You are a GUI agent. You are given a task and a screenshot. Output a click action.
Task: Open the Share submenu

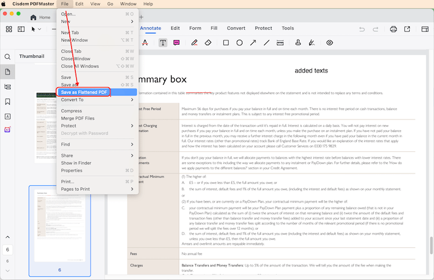(97, 155)
